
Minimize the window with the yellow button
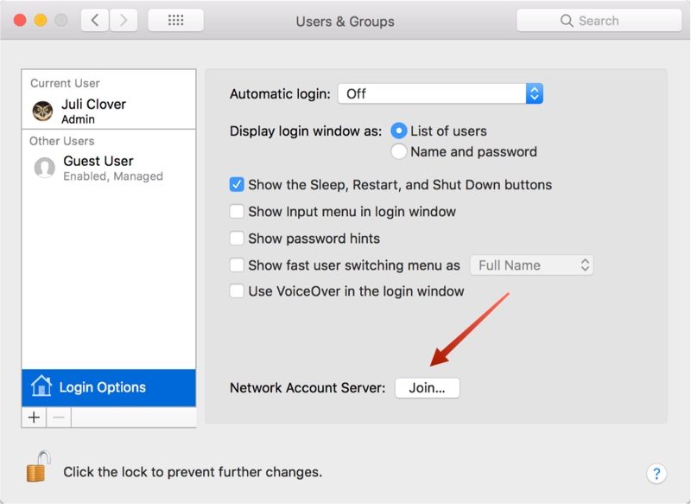pos(41,20)
